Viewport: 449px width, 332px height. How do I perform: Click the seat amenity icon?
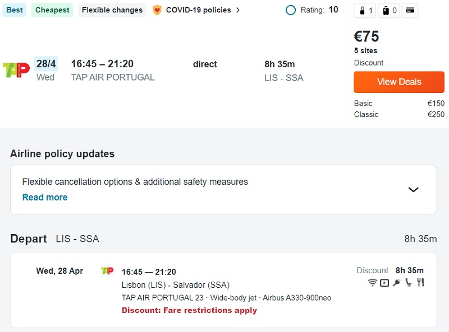408,283
